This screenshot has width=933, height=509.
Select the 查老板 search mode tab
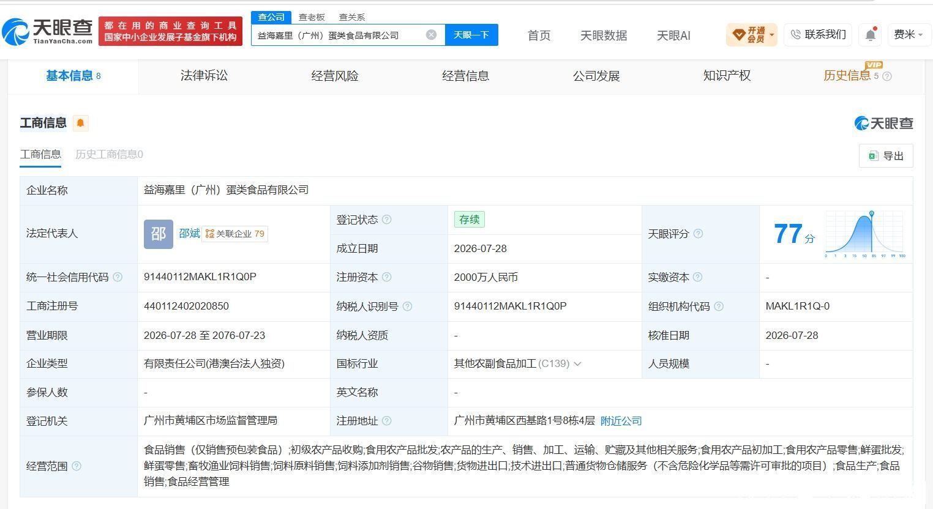[x=312, y=17]
